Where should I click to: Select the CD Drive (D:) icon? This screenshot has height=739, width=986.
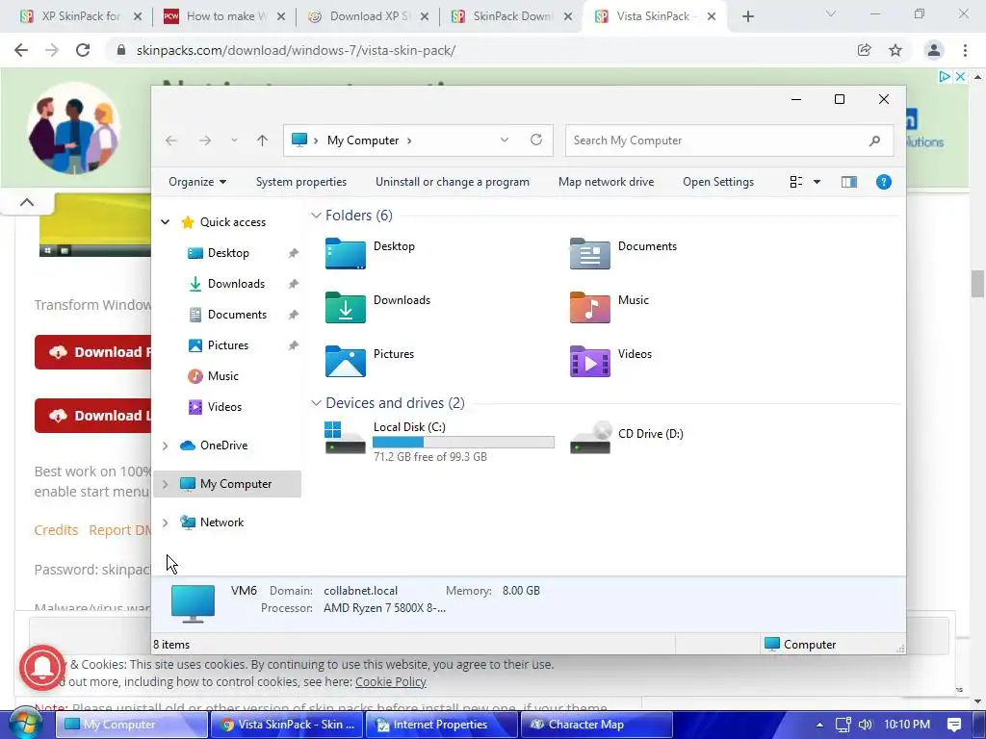590,438
